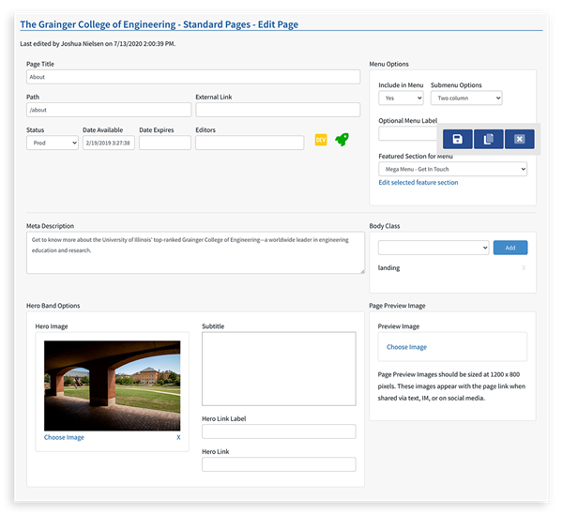Click the yellow DEV badge icon
This screenshot has width=563, height=514.
click(321, 140)
